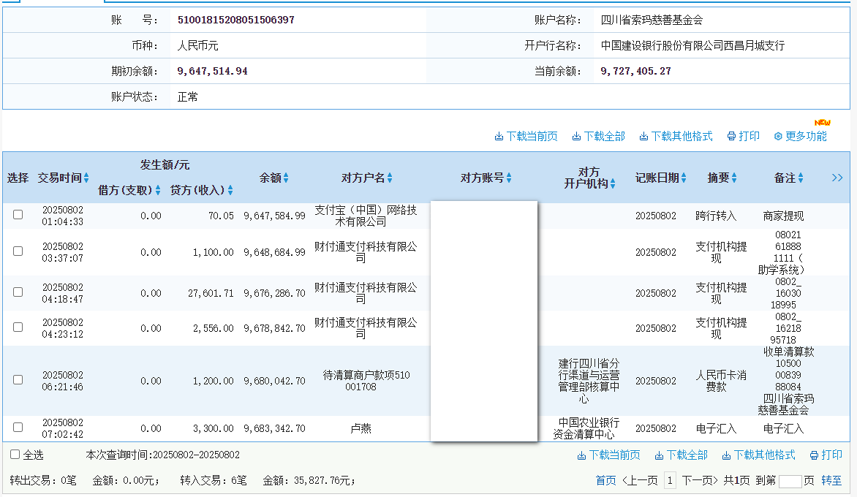The width and height of the screenshot is (857, 497).
Task: Sort by 对方户名 column arrows
Action: [390, 178]
